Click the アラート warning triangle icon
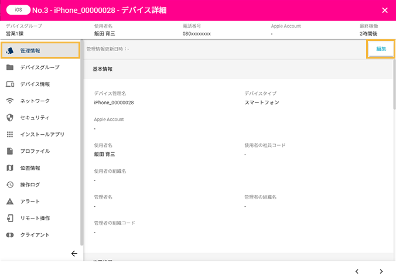Viewport: 396px width, 280px height. (x=10, y=202)
